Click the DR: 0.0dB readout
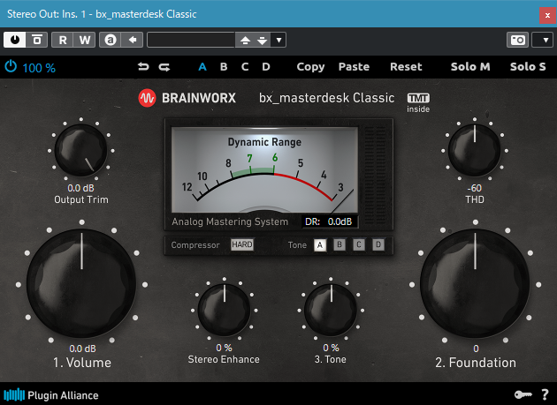 [x=329, y=221]
